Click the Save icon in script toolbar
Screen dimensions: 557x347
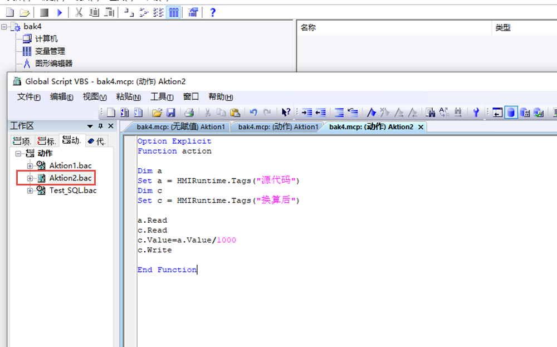tap(171, 113)
